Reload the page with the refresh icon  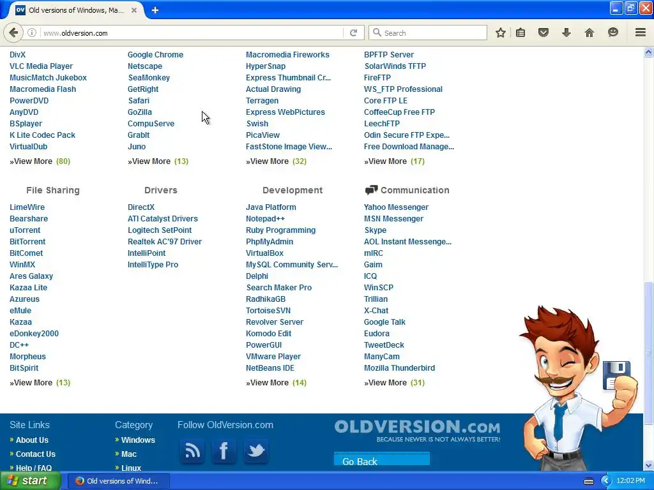(353, 33)
